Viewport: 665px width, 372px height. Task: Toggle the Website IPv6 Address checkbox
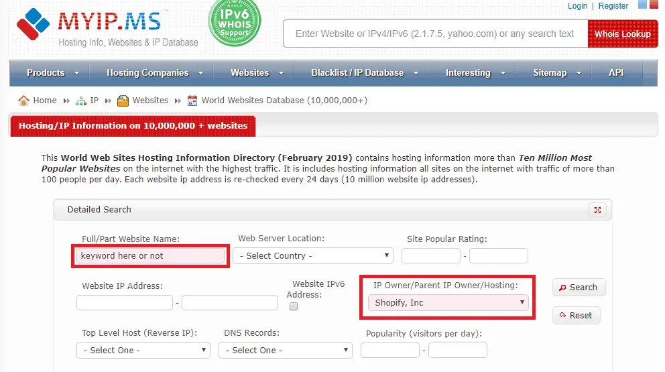coord(293,306)
